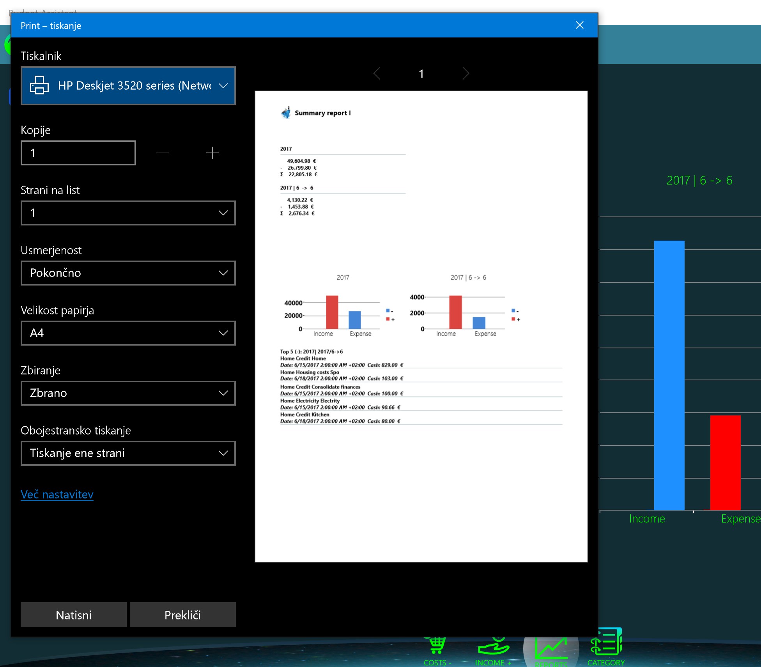This screenshot has height=667, width=761.
Task: Go to next preview page arrow
Action: click(x=466, y=73)
